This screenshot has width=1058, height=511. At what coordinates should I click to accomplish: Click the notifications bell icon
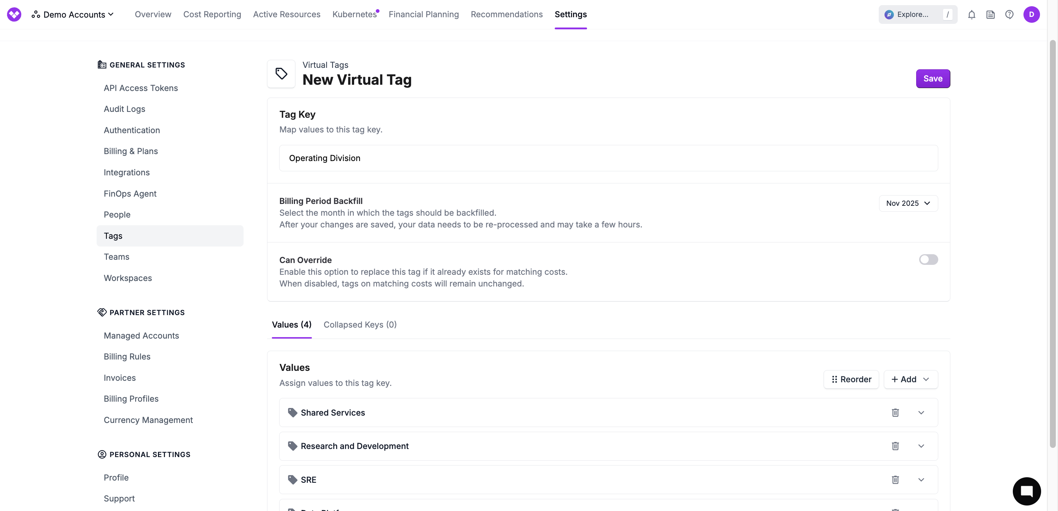(971, 15)
